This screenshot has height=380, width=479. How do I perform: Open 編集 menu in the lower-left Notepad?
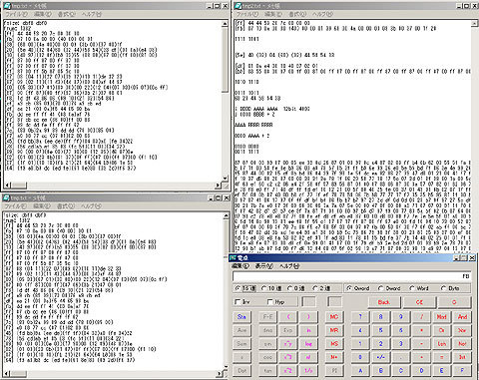coord(42,206)
